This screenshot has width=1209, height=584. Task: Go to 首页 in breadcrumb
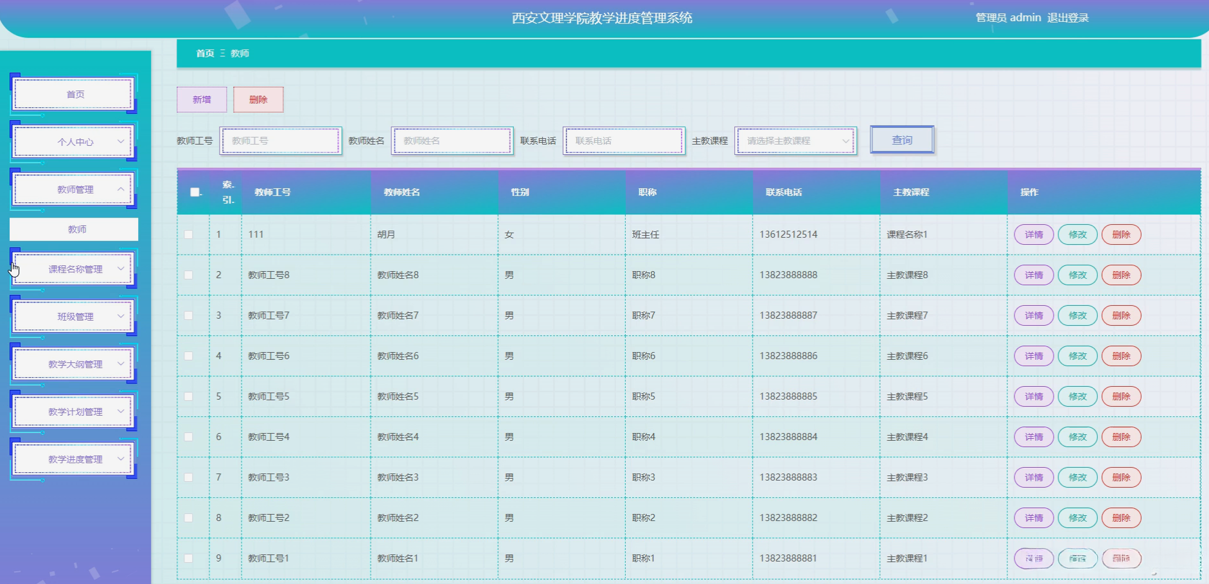click(205, 53)
